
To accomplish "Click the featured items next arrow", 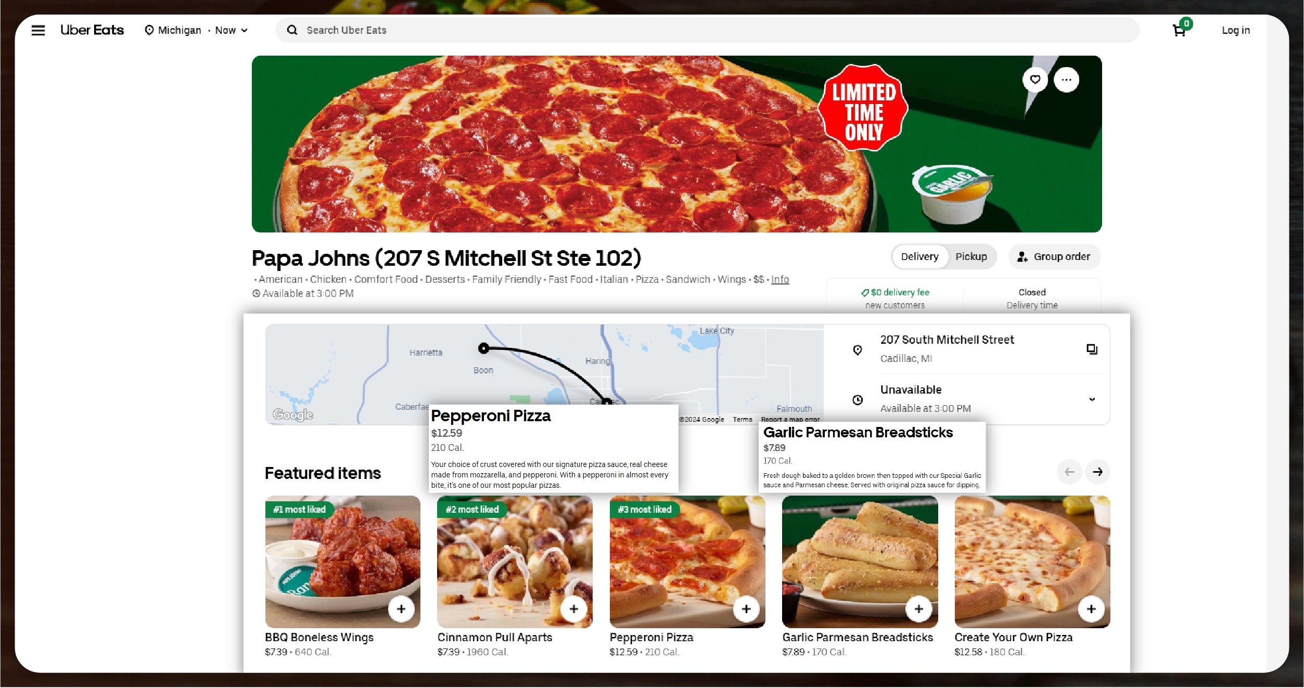I will [1100, 473].
